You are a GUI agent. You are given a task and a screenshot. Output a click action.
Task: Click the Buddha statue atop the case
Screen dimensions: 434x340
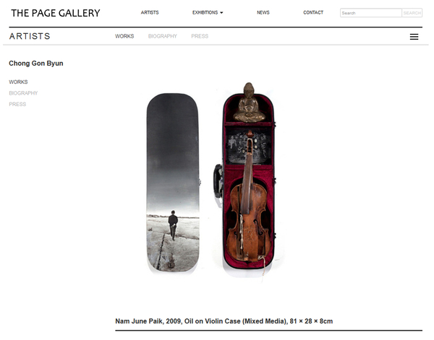(249, 103)
